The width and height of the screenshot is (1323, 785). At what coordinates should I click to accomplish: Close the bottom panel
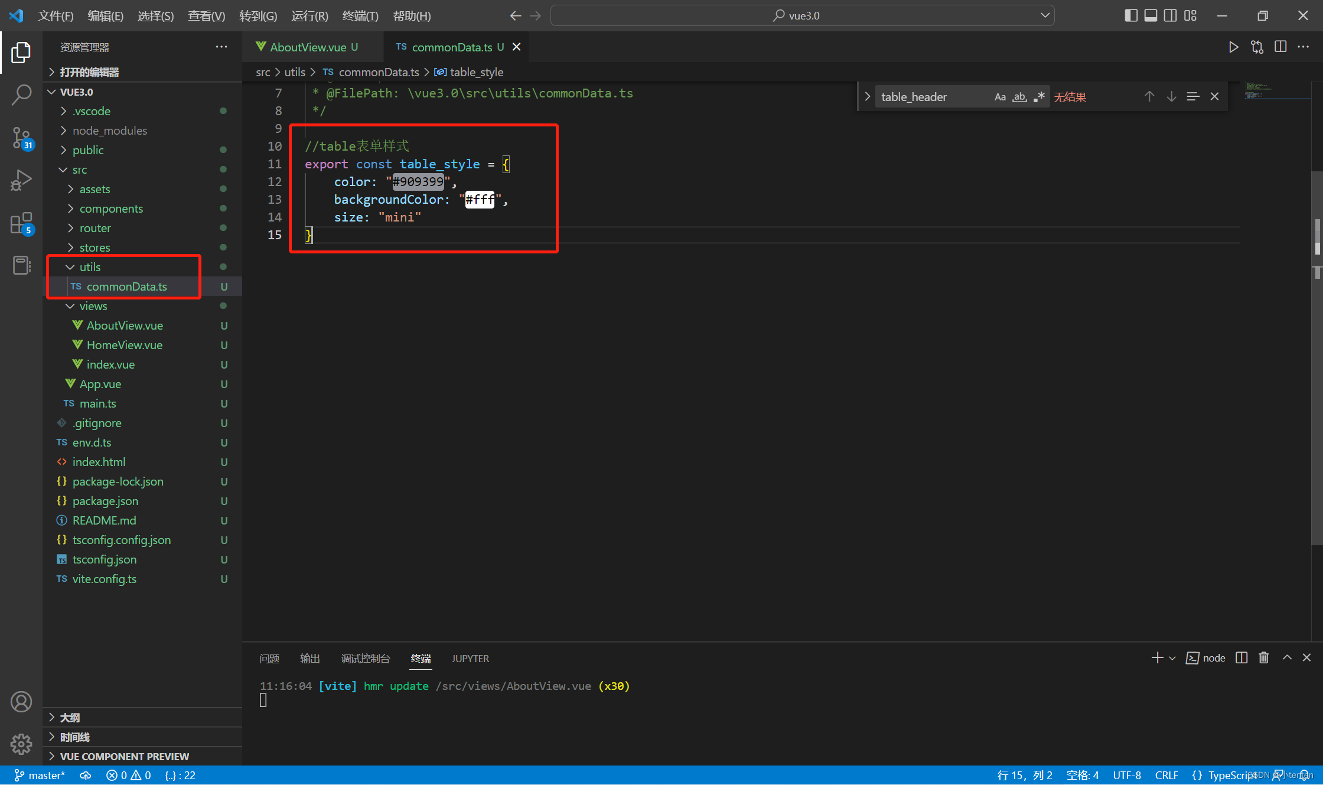(1306, 658)
